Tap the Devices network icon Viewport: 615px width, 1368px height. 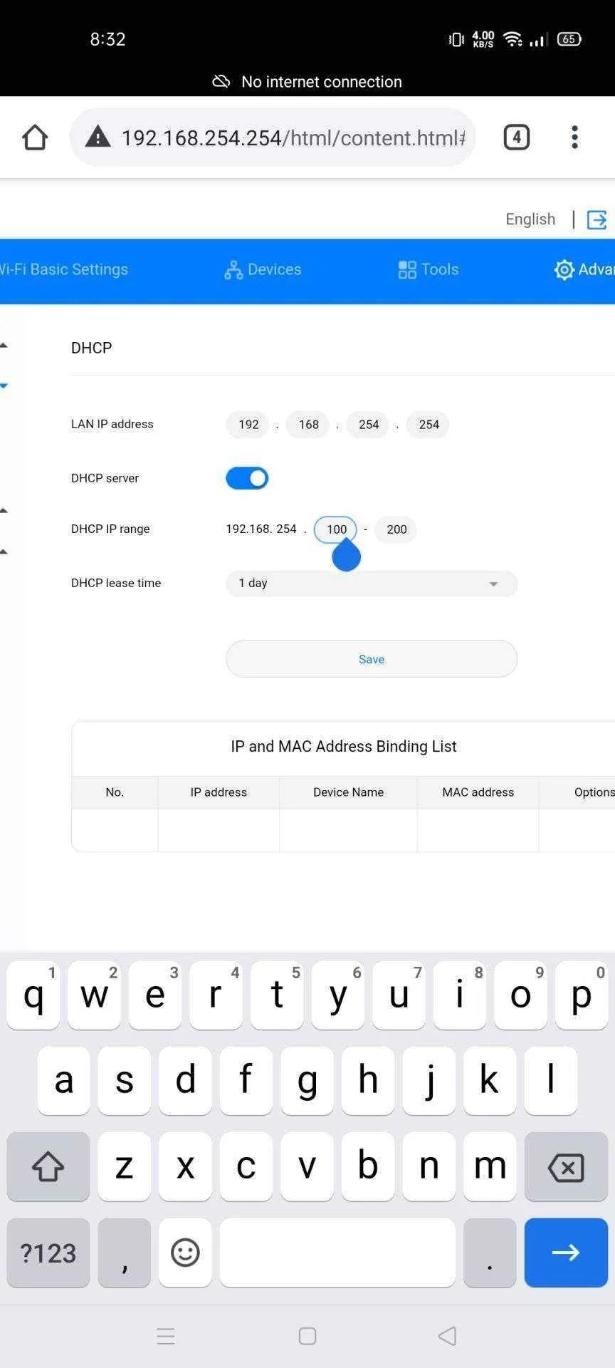[233, 270]
